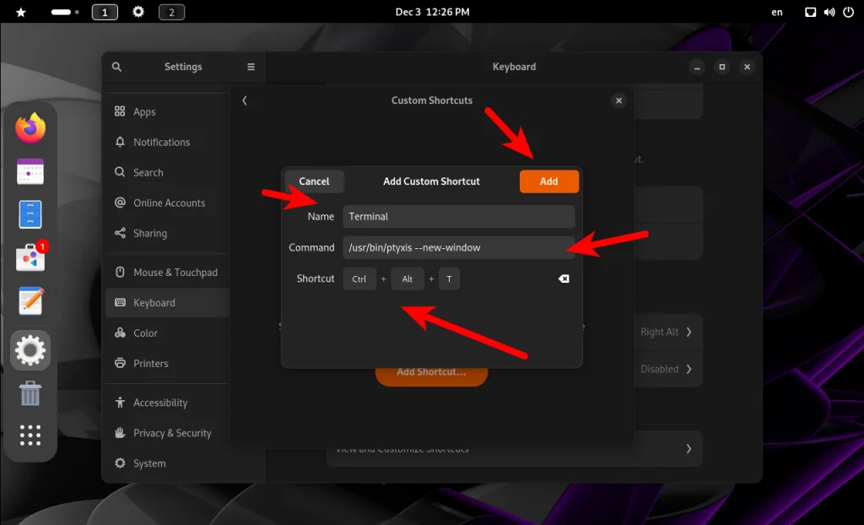Viewport: 864px width, 525px height.
Task: Open Software store from the dock
Action: [31, 257]
